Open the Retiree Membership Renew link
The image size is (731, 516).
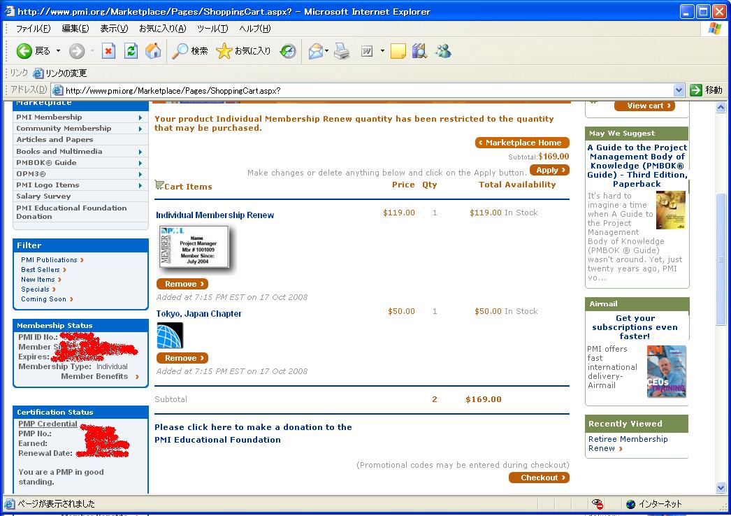628,444
